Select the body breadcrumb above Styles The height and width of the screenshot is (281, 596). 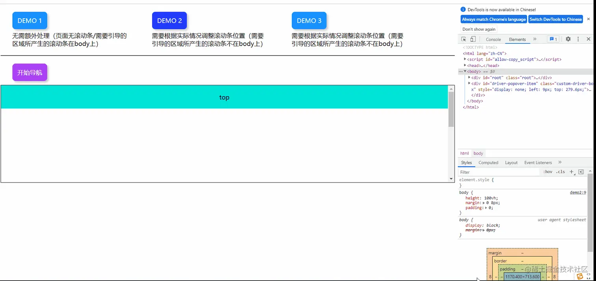click(478, 153)
